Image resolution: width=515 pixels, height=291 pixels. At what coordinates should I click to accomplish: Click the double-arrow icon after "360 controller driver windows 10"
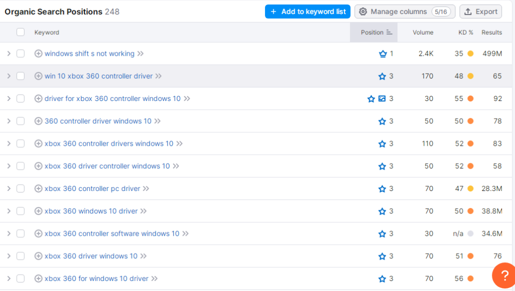click(157, 121)
